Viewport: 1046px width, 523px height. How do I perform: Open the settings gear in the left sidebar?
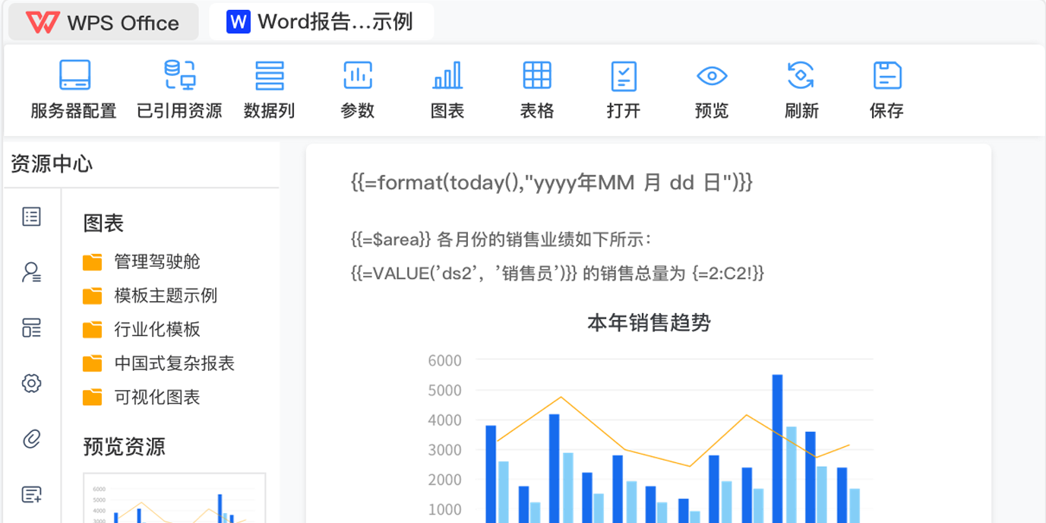click(31, 383)
